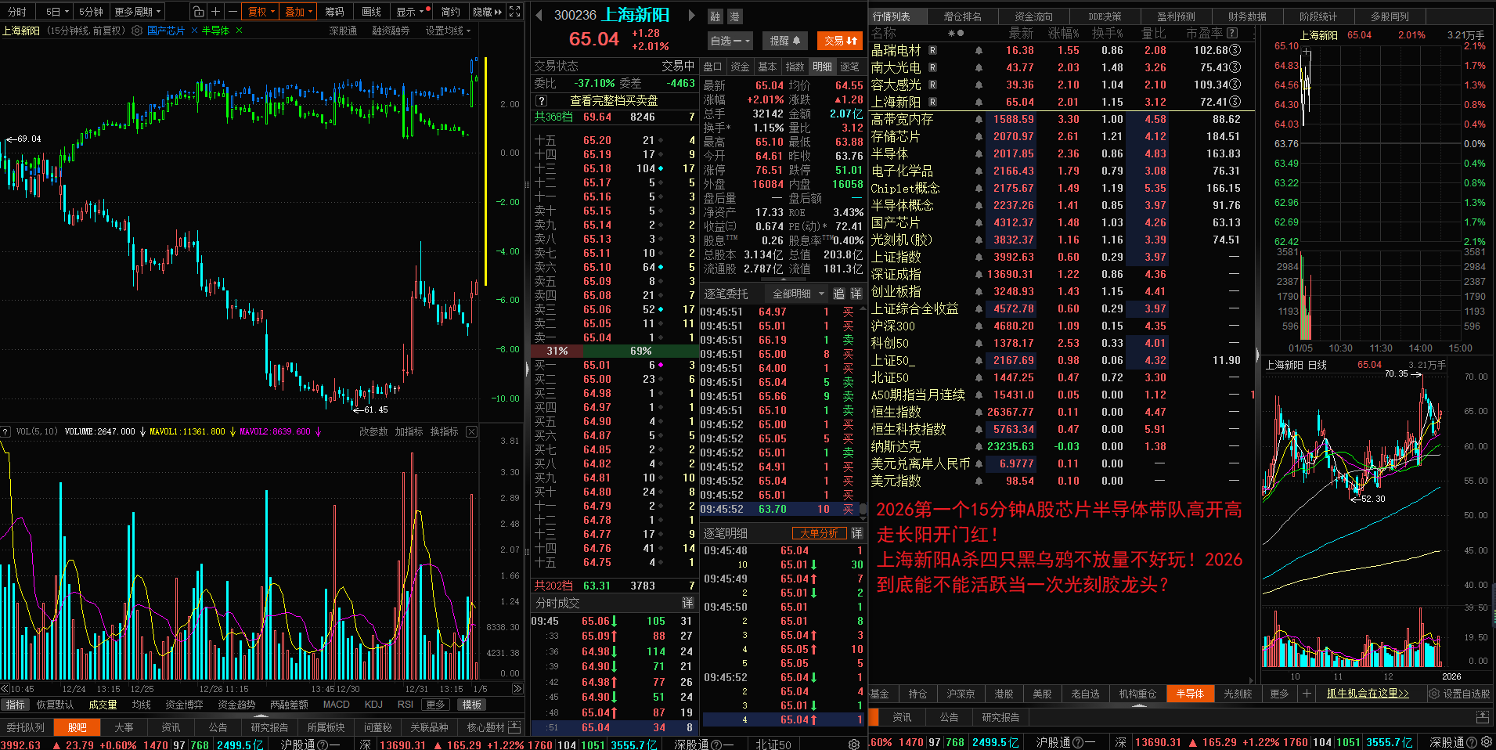The width and height of the screenshot is (1496, 750).
Task: Toggle fullscreen chart icon
Action: pos(514,12)
